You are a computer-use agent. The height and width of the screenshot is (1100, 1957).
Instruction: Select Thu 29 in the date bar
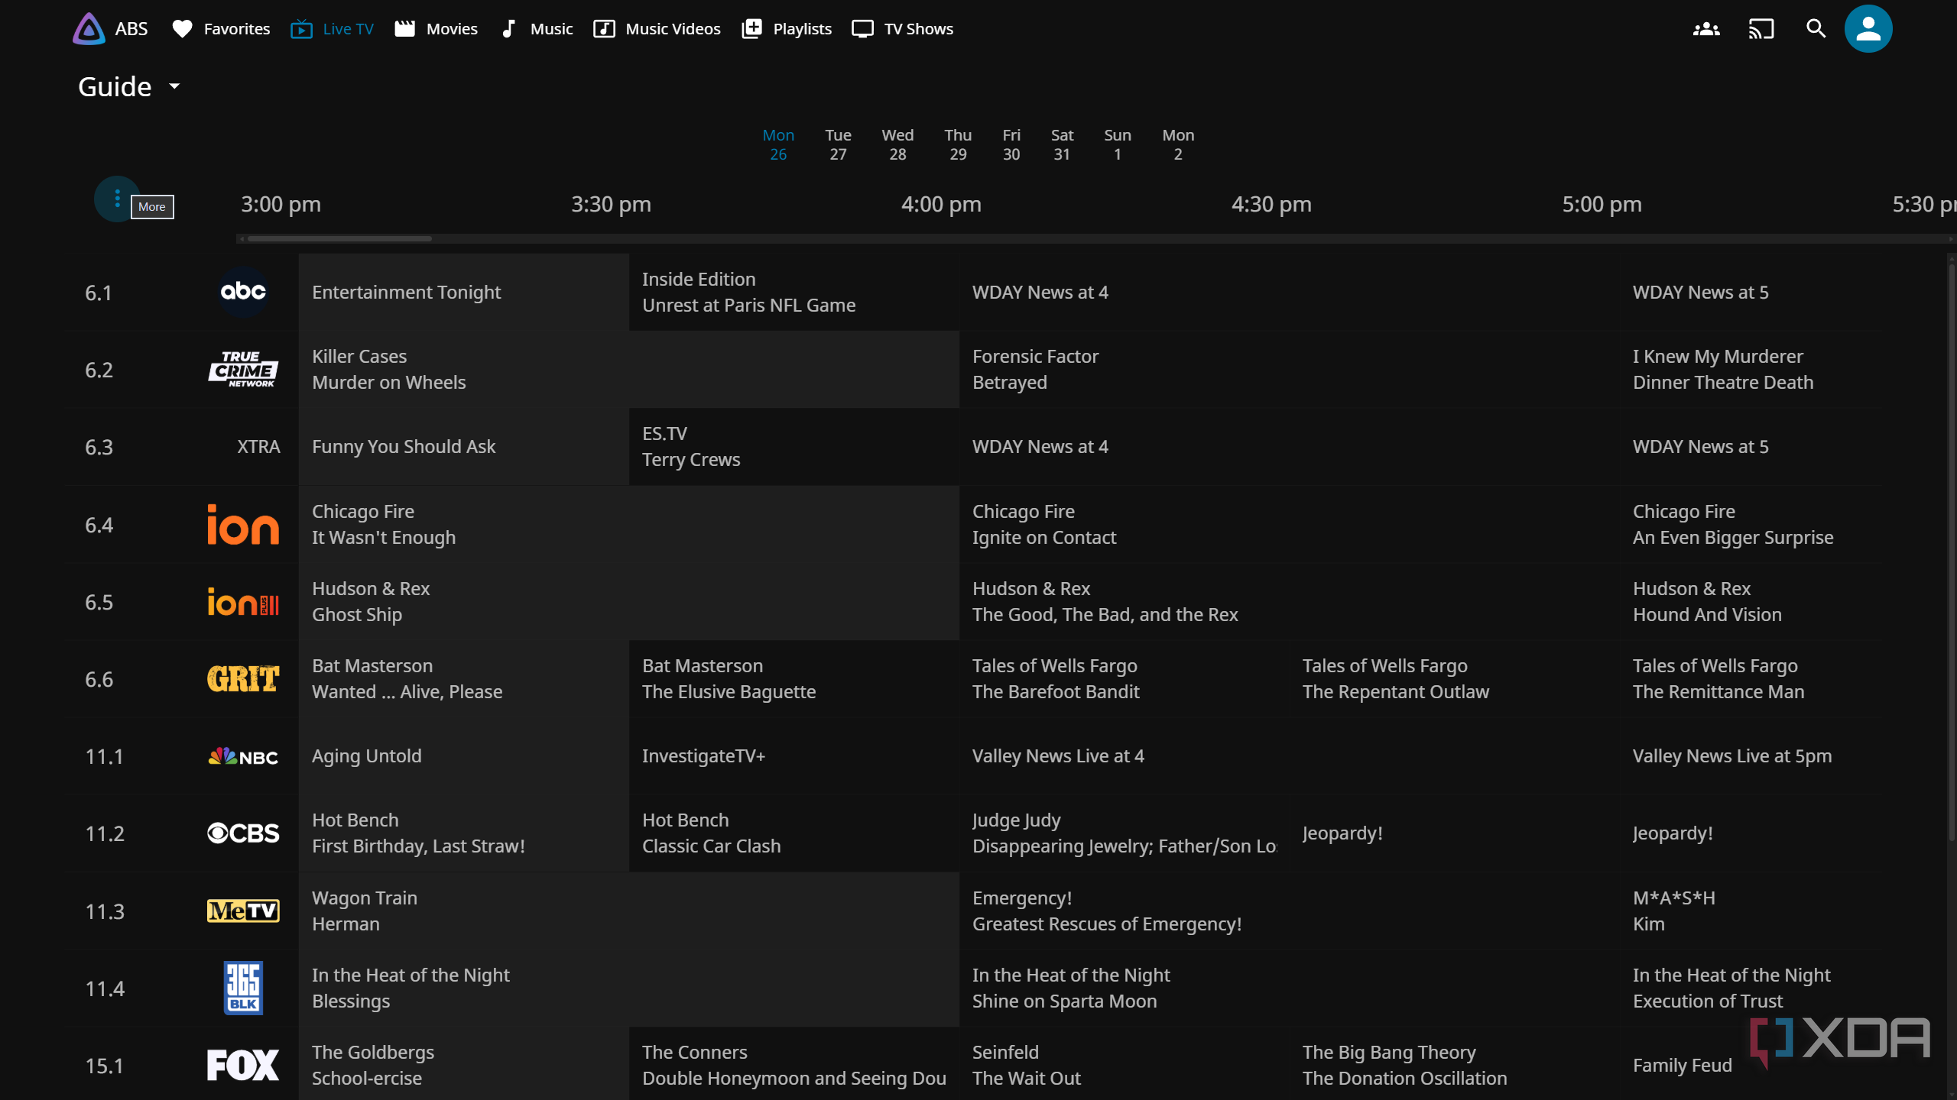pos(958,144)
